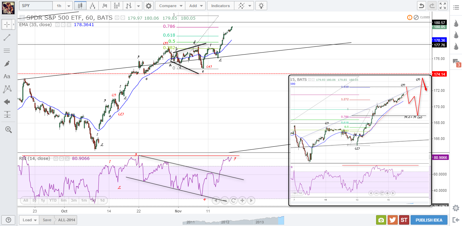The height and width of the screenshot is (226, 462).
Task: Expand the chart style dropdown arrow
Action: point(138,6)
